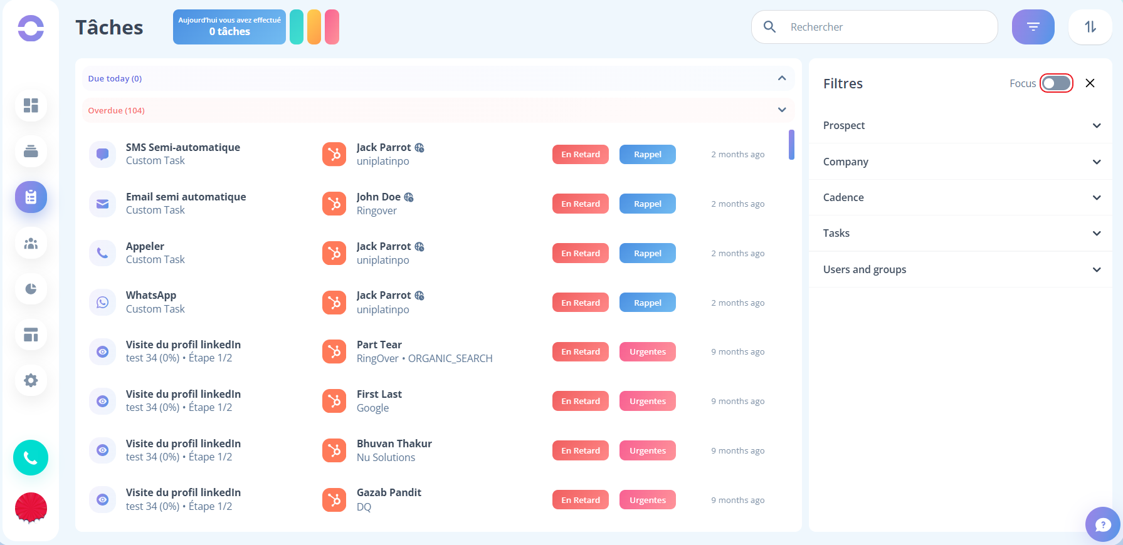Screen dimensions: 1123x545
Task: Open the Appeler Custom Task row title
Action: [145, 246]
